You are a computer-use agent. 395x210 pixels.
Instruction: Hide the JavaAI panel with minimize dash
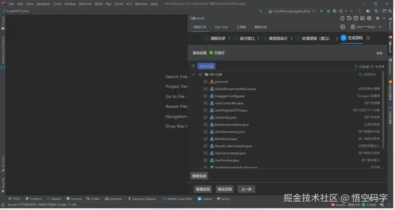384,18
